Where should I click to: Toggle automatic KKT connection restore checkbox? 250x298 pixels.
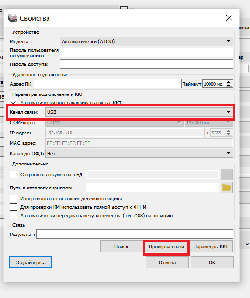14,102
